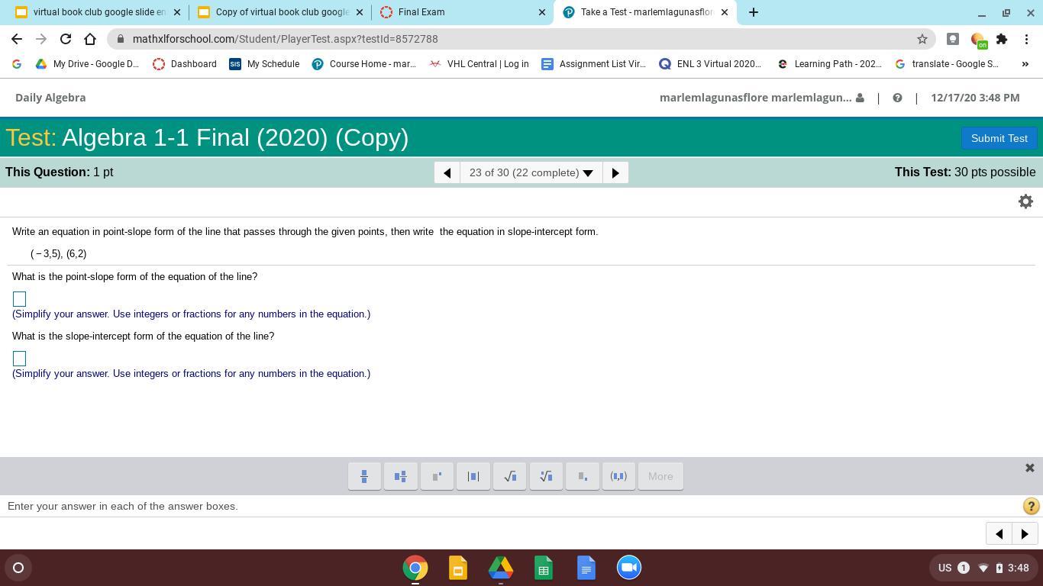Open the My Schedule bookmark
This screenshot has height=586, width=1043.
click(x=264, y=64)
